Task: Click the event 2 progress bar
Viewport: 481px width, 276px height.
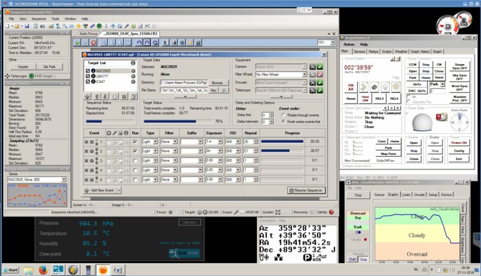Action: click(283, 151)
